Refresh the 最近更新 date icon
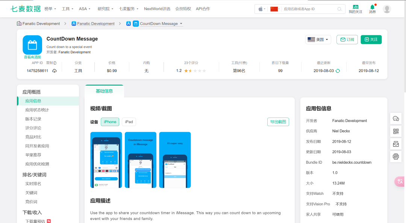Screen dimensions: 406x223 coord(338,71)
